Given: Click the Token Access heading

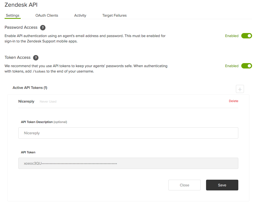Looking at the screenshot, I should point(17,57).
